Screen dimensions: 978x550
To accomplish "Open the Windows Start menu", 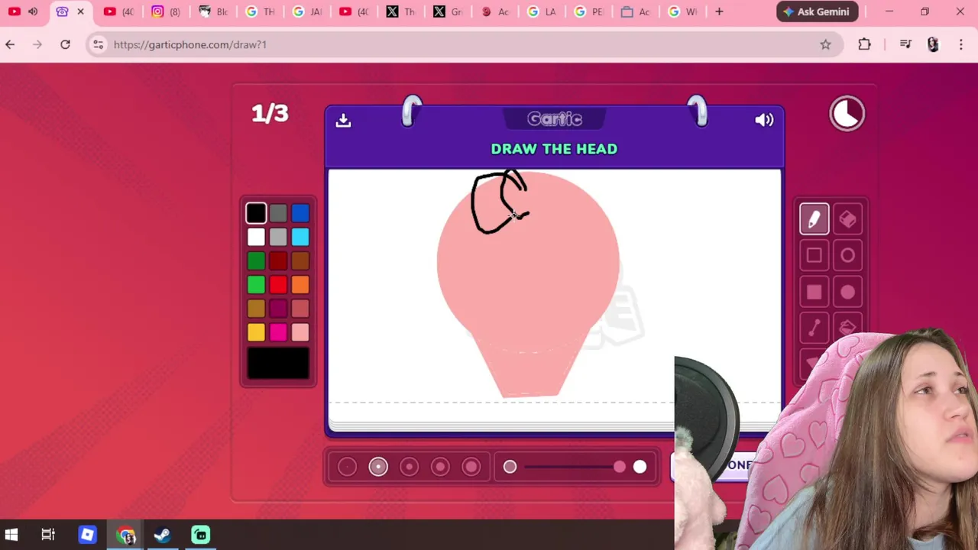I will point(11,535).
